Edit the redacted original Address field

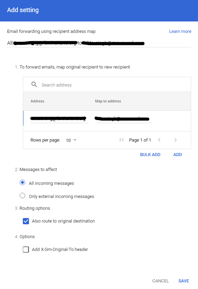click(59, 119)
